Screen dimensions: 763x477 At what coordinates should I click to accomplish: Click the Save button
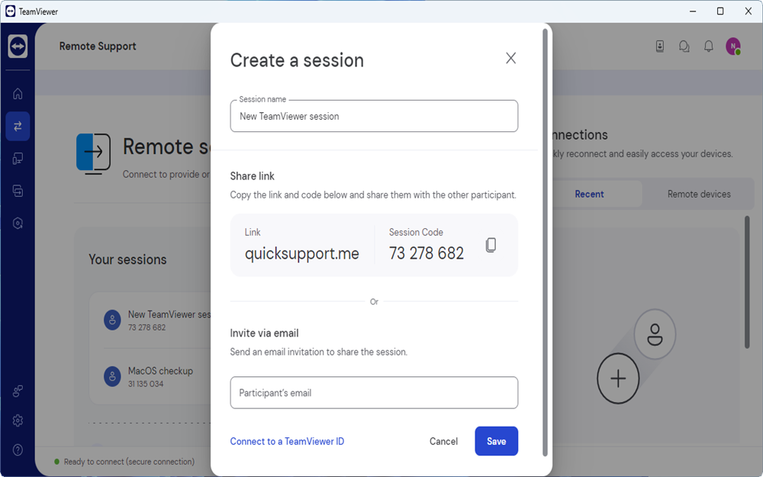click(x=496, y=441)
